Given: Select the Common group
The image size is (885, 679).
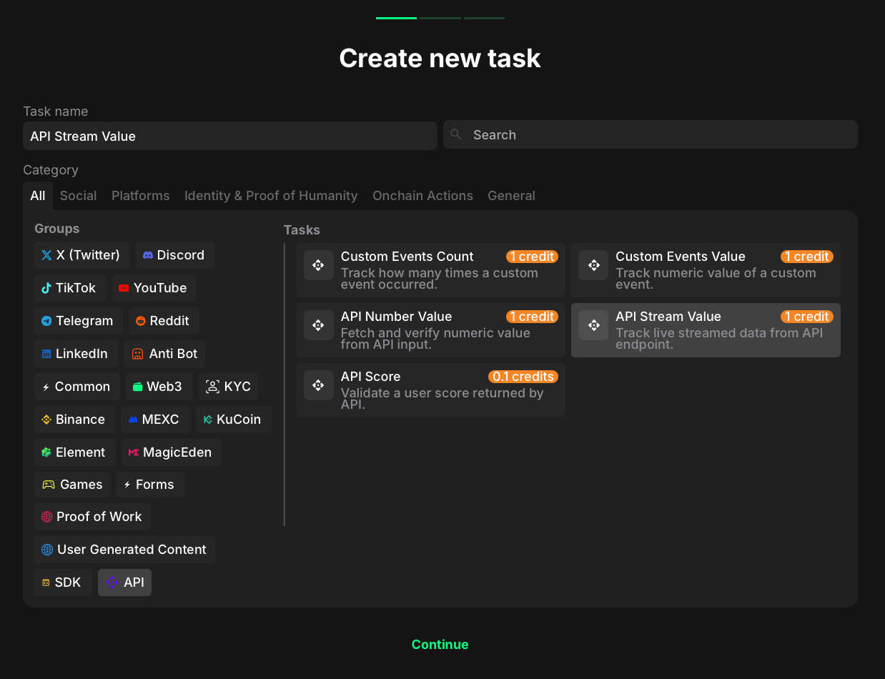Looking at the screenshot, I should click(77, 387).
